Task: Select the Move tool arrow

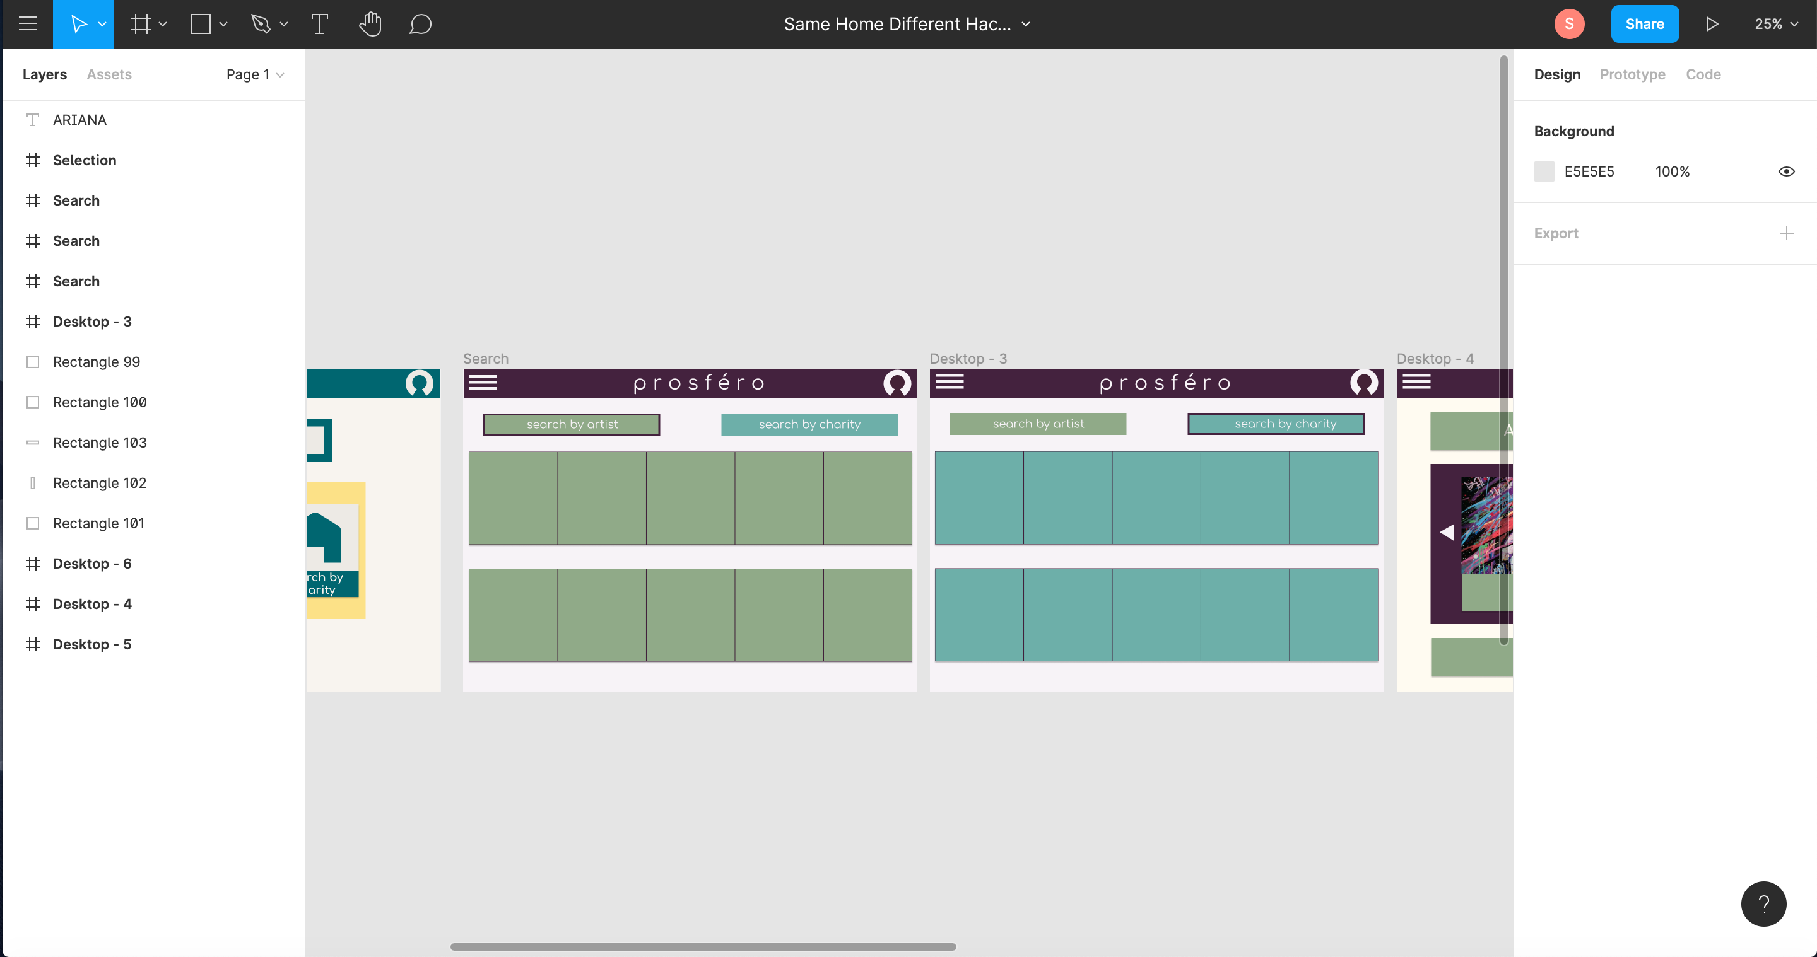Action: pyautogui.click(x=78, y=24)
